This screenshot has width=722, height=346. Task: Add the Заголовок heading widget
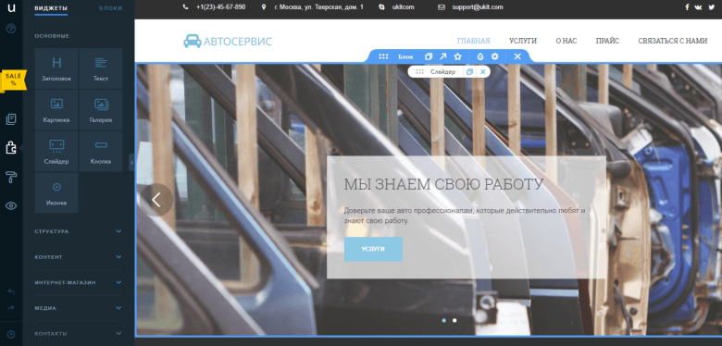click(56, 68)
